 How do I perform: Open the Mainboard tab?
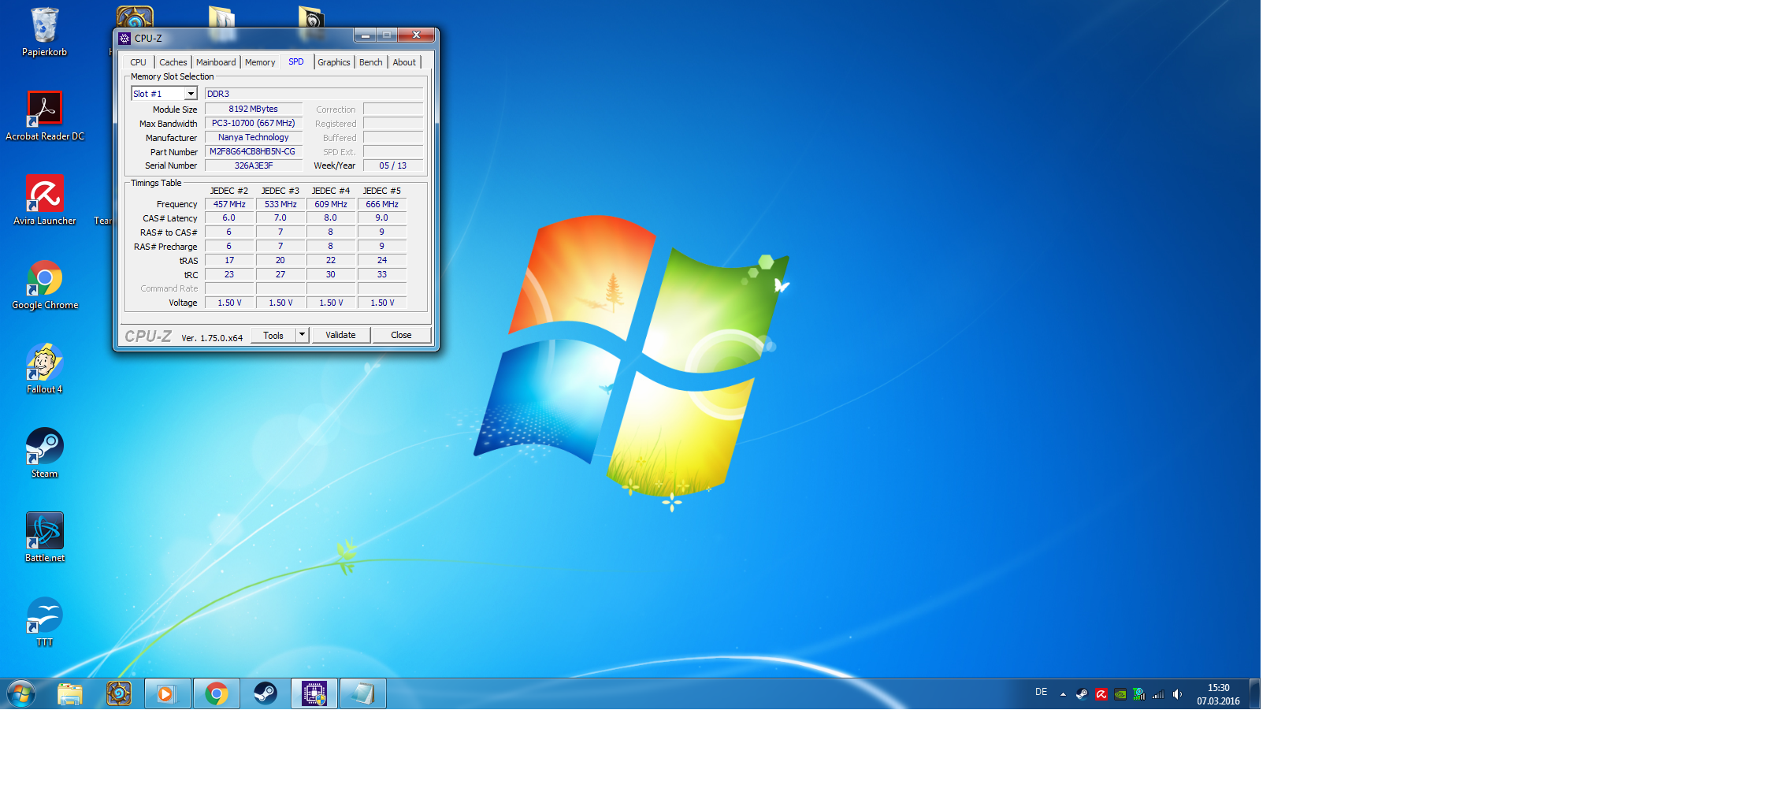pos(216,62)
